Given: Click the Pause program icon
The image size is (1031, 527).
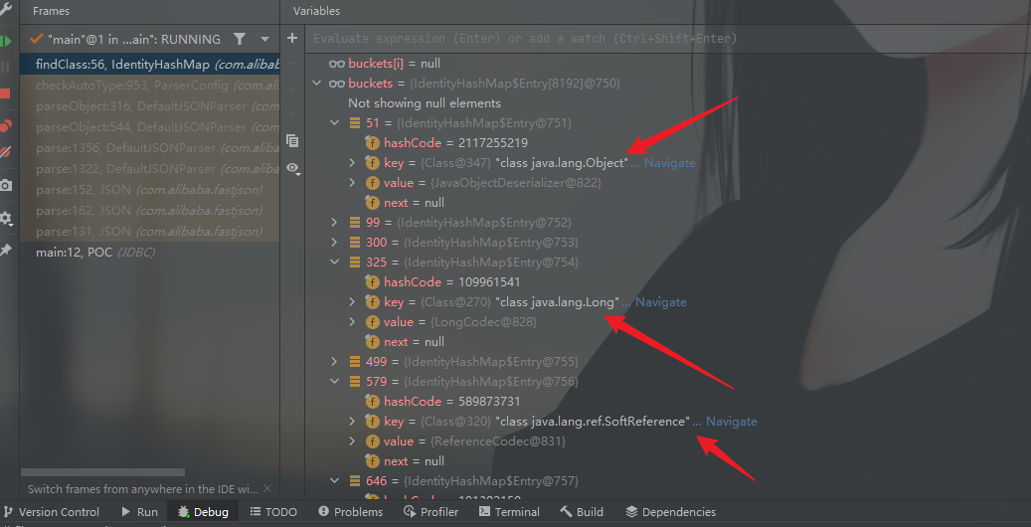Looking at the screenshot, I should 5,67.
